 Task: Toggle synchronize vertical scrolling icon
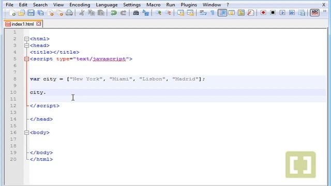pyautogui.click(x=180, y=13)
